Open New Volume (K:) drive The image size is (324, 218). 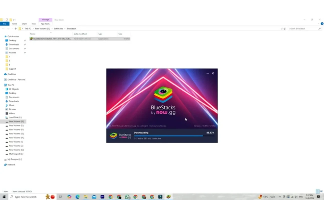pos(16,150)
